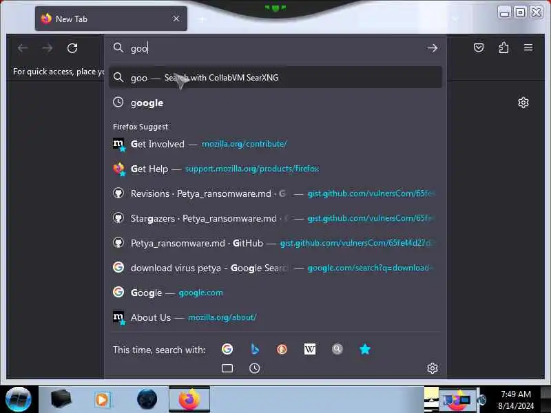Screen dimensions: 551x413
Task: Search this time with DuckDuckGo icon
Action: pyautogui.click(x=282, y=349)
